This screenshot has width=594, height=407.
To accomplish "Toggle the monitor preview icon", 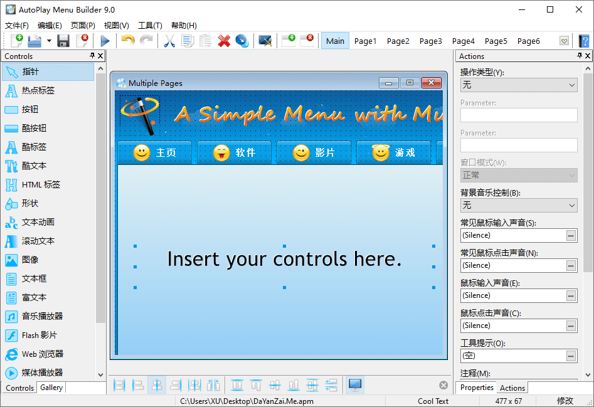I will click(354, 385).
